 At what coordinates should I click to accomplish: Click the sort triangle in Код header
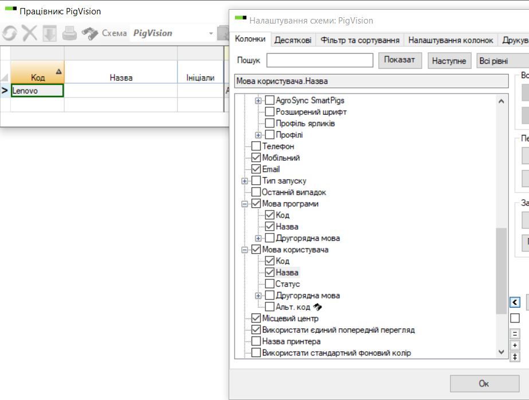(58, 71)
